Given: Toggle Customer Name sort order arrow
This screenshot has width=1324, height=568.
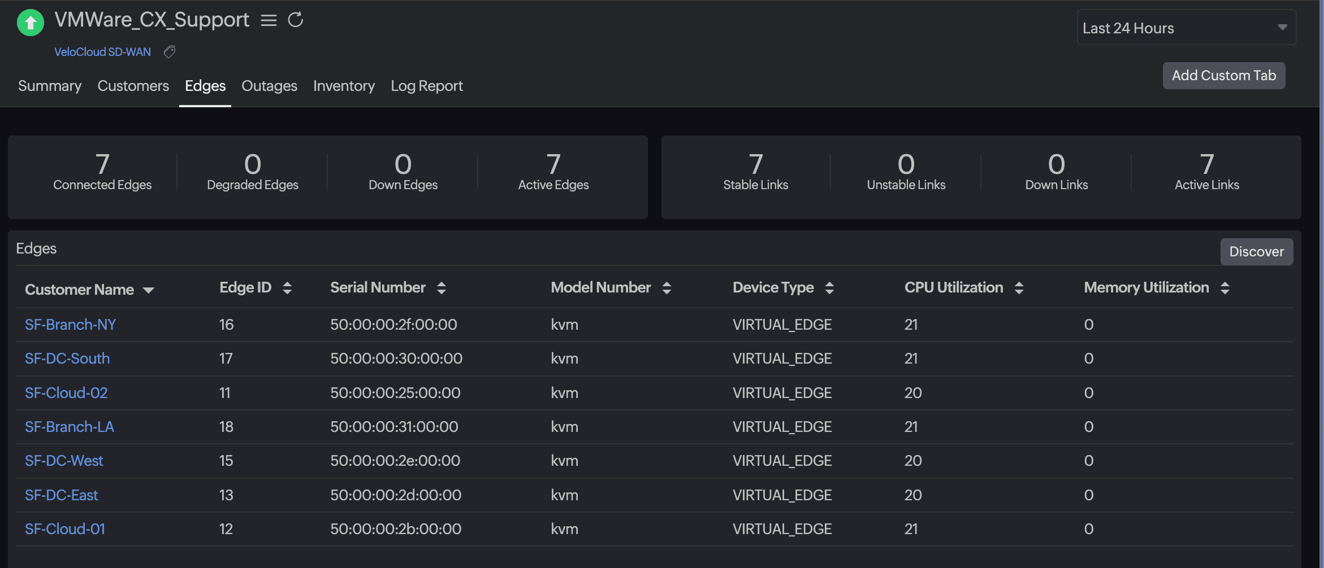Looking at the screenshot, I should (x=149, y=290).
